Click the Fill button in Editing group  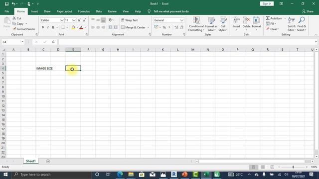pyautogui.click(x=271, y=24)
